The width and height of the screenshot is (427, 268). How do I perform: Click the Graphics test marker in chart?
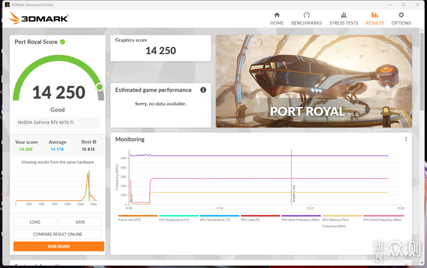point(294,194)
